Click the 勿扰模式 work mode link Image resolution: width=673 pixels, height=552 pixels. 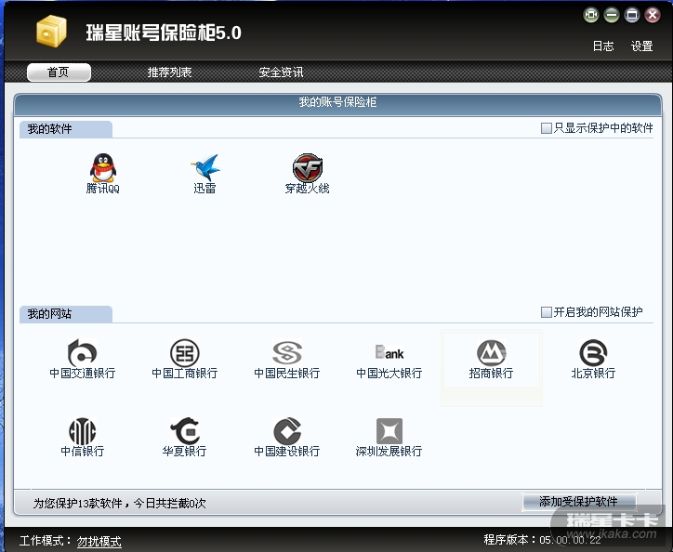[x=99, y=541]
